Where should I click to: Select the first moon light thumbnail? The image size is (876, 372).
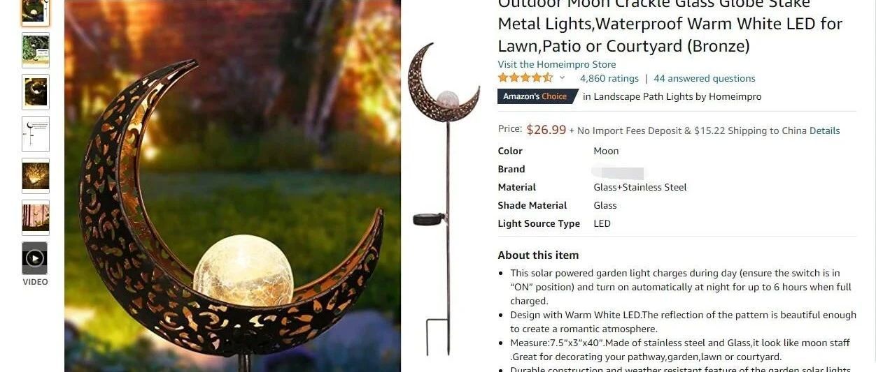(35, 13)
